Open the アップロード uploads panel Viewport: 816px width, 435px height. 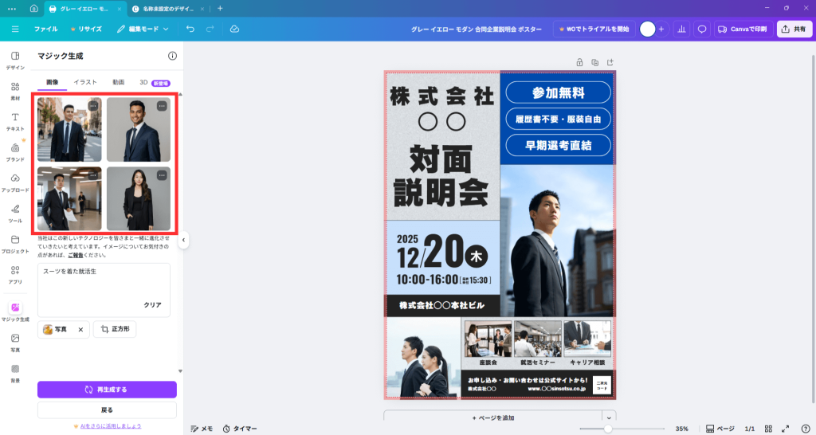click(x=15, y=182)
